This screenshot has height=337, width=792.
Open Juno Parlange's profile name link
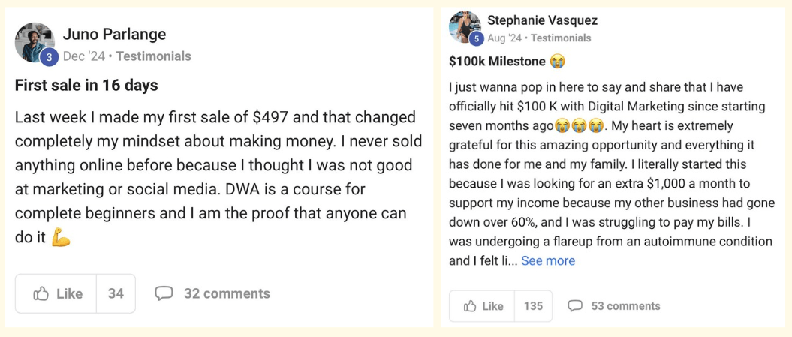point(115,34)
